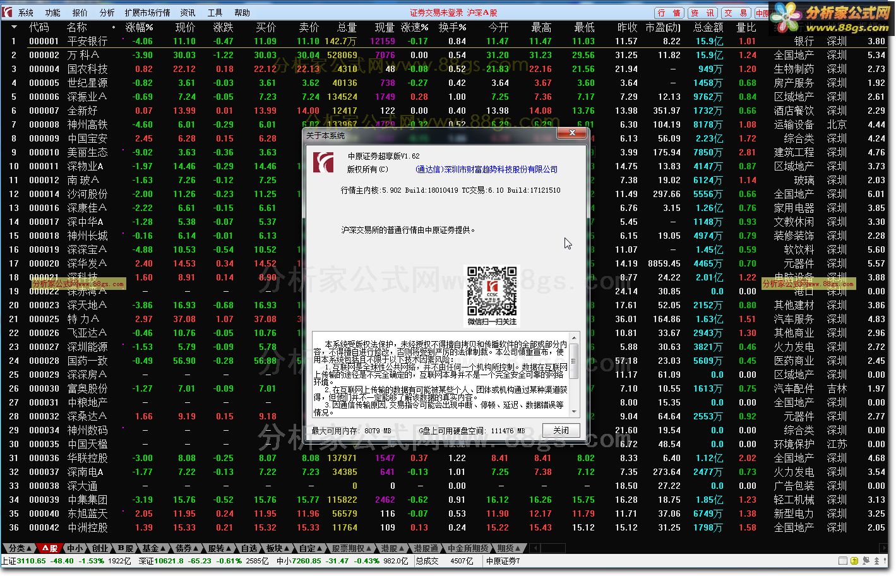Image resolution: width=896 pixels, height=576 pixels.
Task: Open the 中金所期货 tab
Action: [x=468, y=548]
